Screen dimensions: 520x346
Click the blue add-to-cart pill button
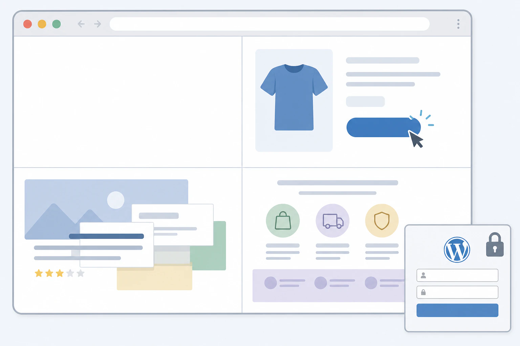tap(383, 127)
